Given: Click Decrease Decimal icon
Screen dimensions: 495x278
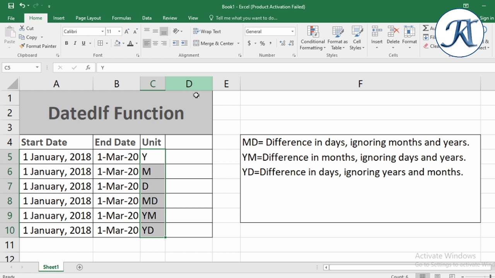Looking at the screenshot, I should [x=291, y=43].
